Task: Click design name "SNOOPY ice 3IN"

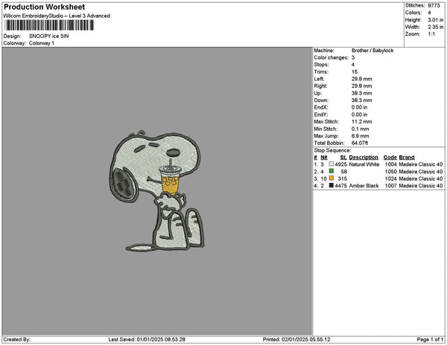Action: [x=48, y=36]
